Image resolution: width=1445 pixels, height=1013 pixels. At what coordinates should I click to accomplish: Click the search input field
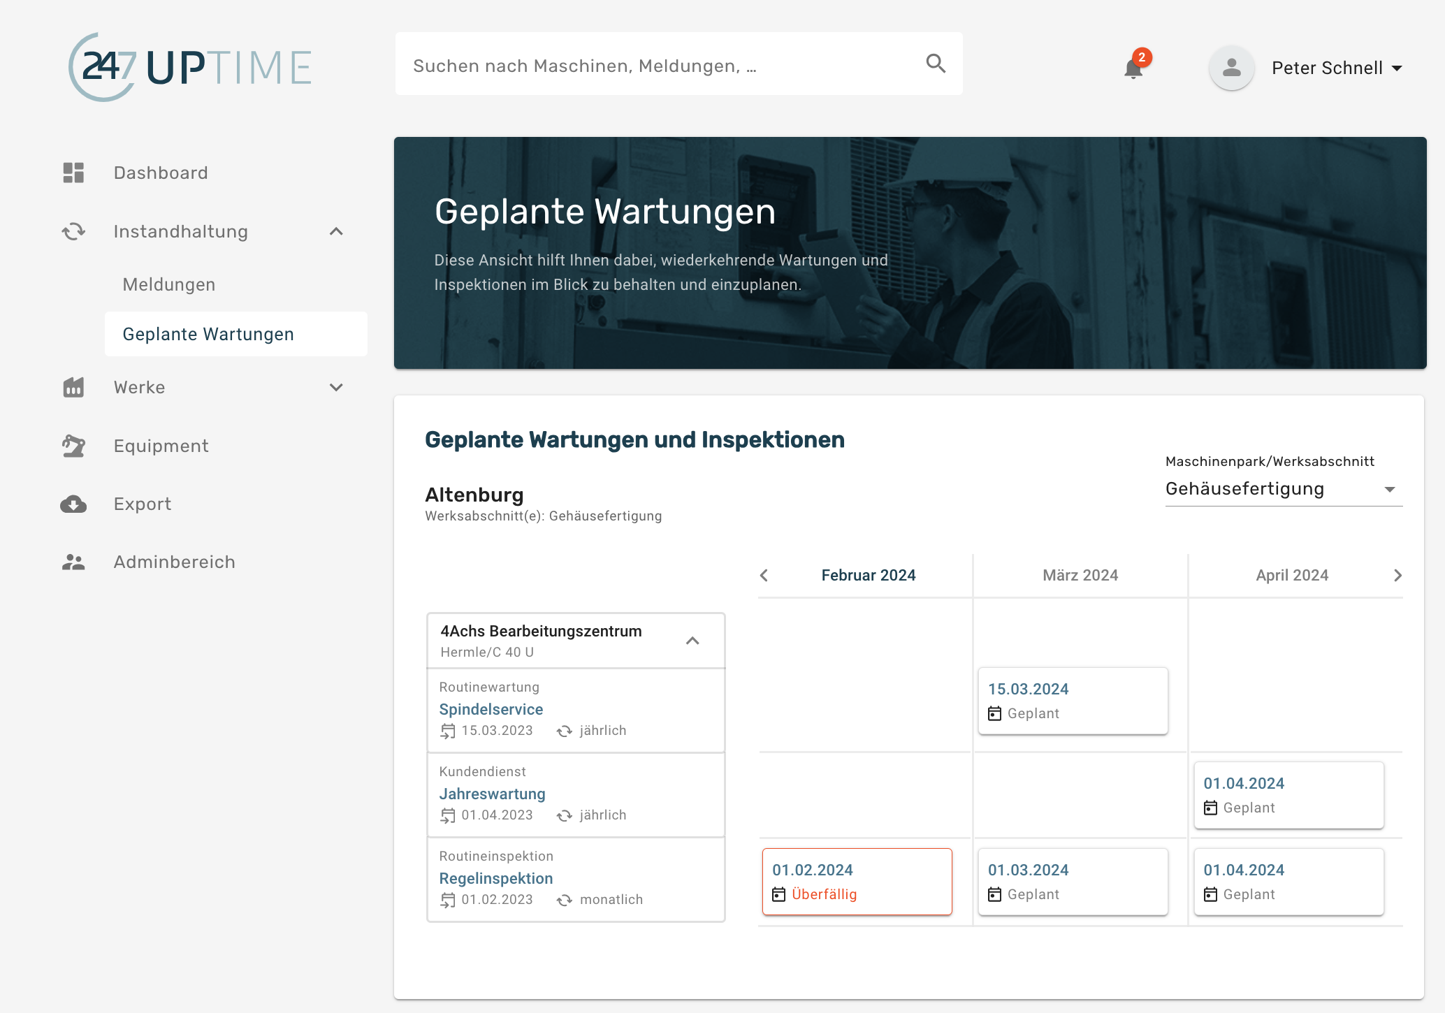pos(629,63)
